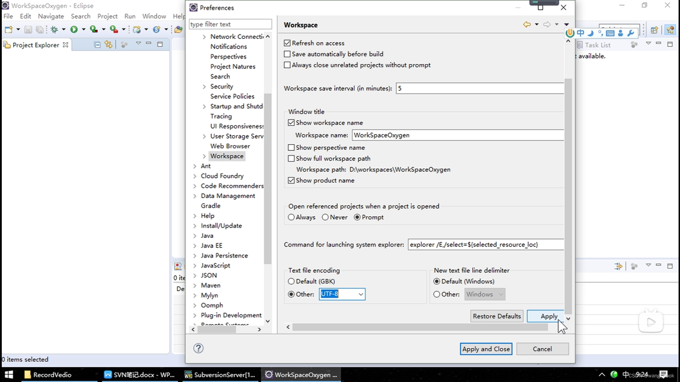This screenshot has height=382, width=680.
Task: Open the File menu
Action: 8,16
